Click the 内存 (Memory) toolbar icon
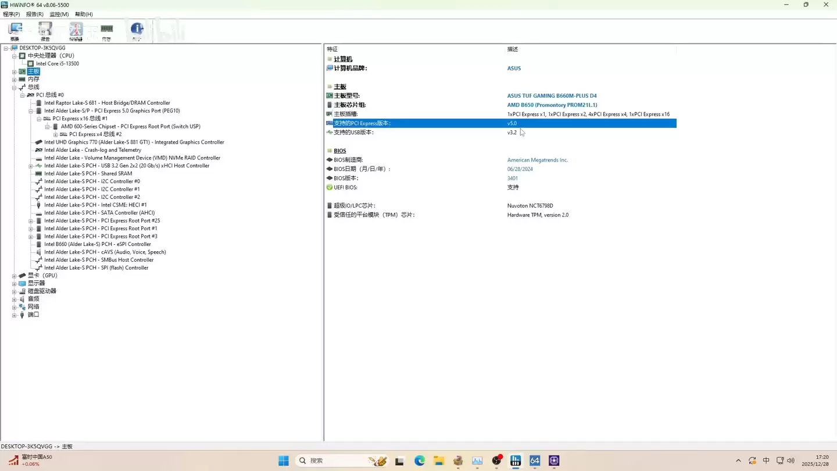Screen dimensions: 837x471 (106, 29)
